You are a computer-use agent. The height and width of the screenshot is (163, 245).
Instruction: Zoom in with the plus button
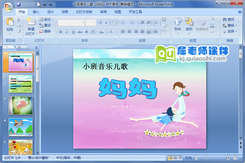point(228,158)
